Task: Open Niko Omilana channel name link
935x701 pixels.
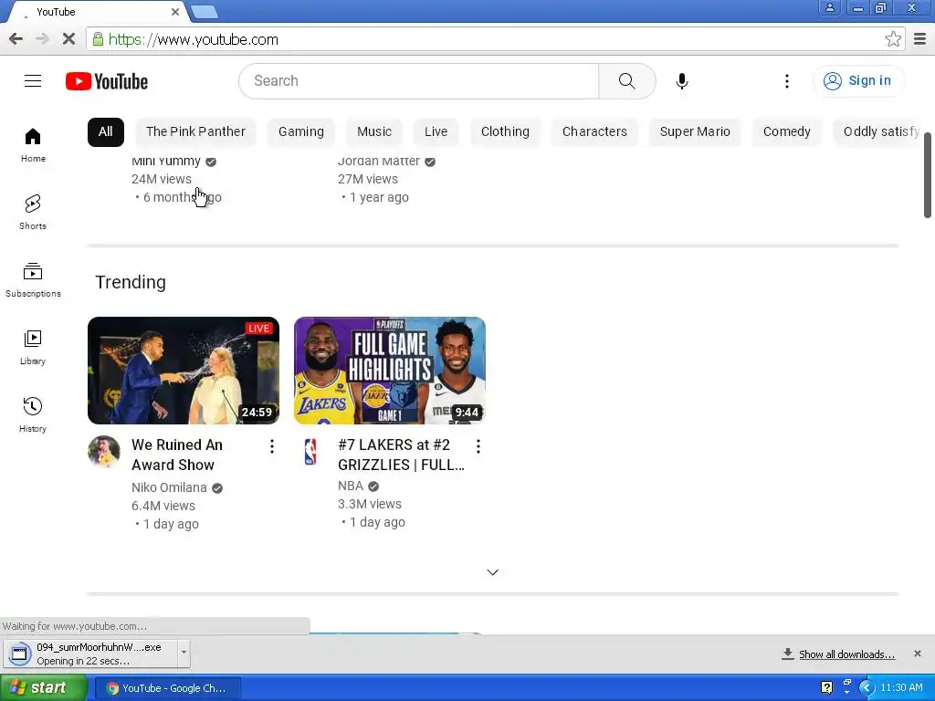Action: (x=169, y=487)
